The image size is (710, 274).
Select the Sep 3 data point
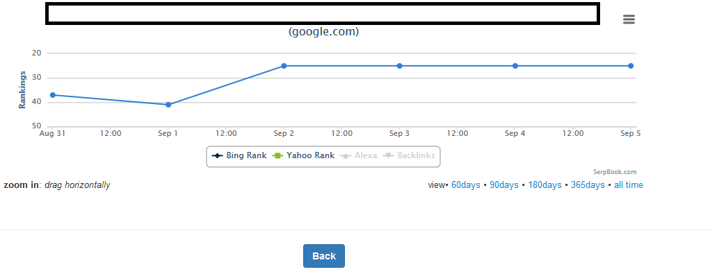pos(399,66)
